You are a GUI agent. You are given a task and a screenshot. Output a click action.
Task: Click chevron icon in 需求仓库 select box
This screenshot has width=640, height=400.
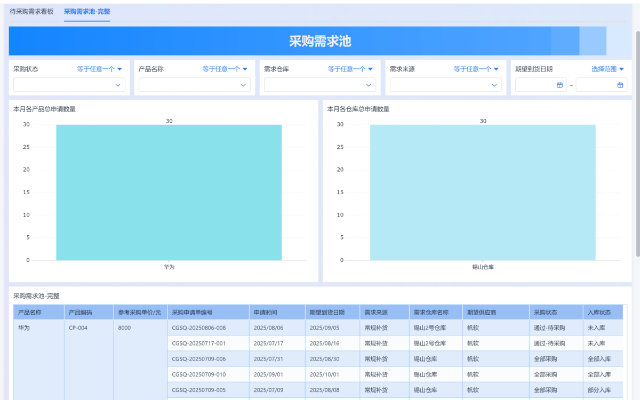point(369,85)
